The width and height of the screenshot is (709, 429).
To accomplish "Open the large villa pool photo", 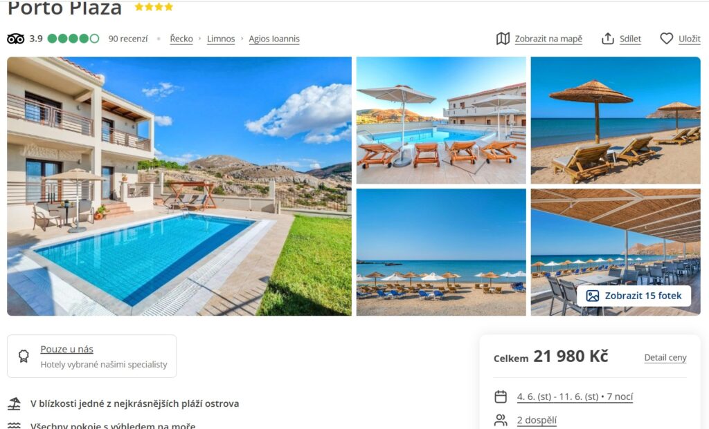I will (179, 186).
